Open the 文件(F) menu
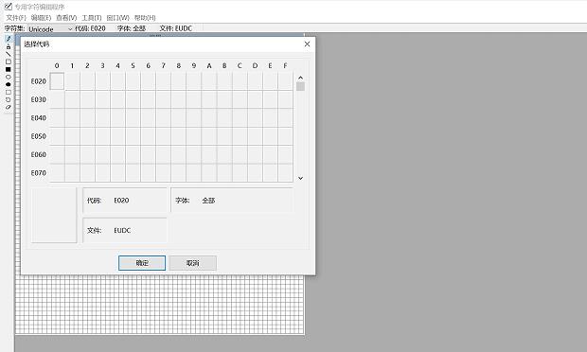 pyautogui.click(x=16, y=18)
